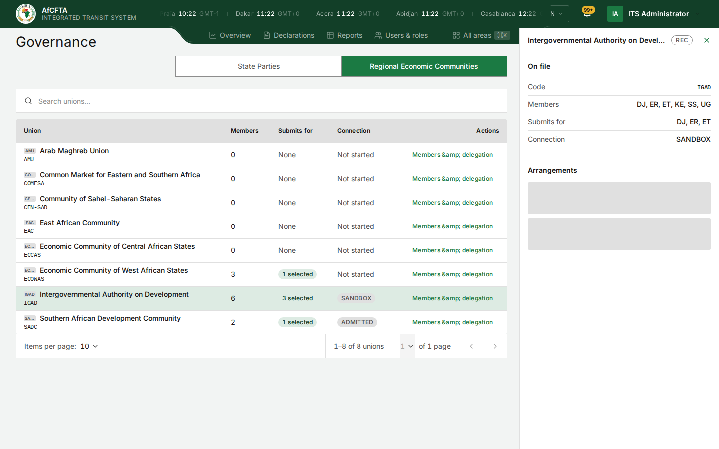
Task: Click the Submits for column header
Action: click(295, 131)
